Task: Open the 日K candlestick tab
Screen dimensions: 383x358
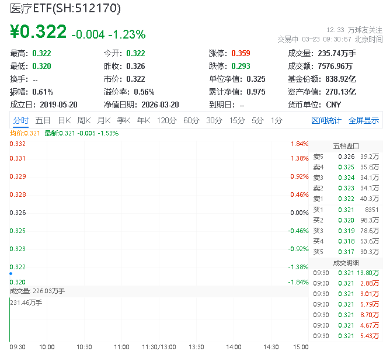Action: pyautogui.click(x=64, y=120)
